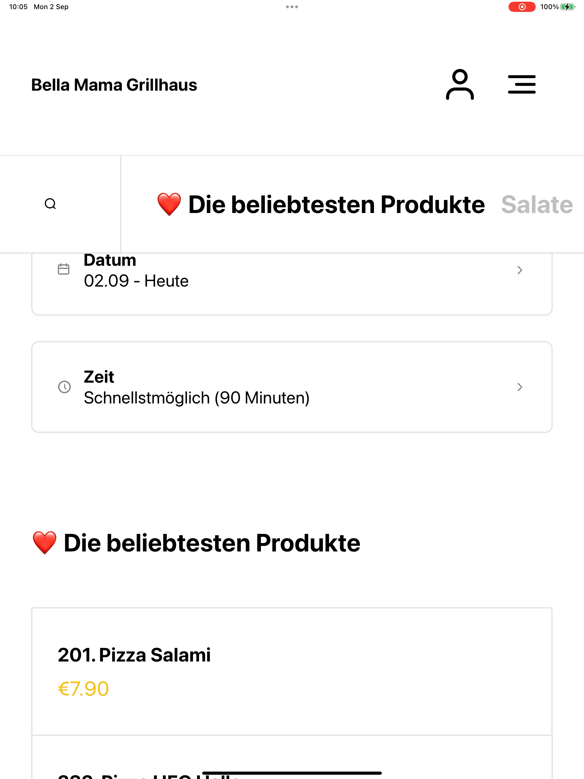Open Zeit Schnellstmöglich (90 Minuten) selector
584x779 pixels.
click(292, 387)
